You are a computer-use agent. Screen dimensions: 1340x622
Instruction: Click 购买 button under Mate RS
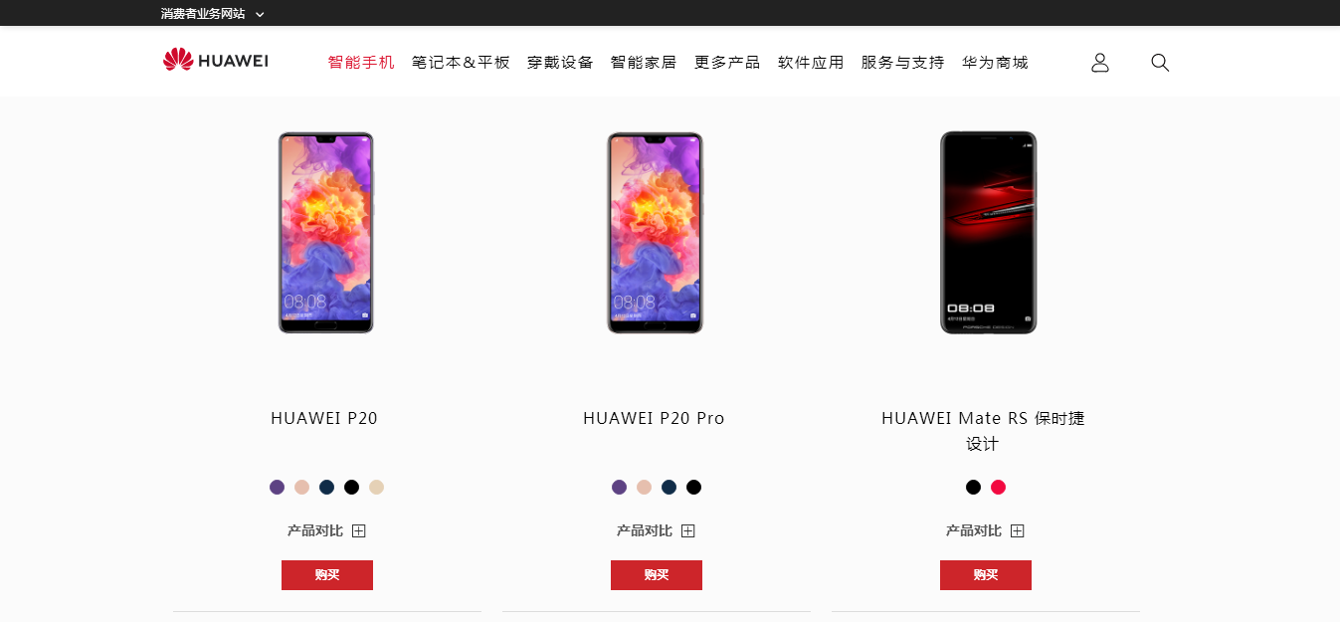(x=986, y=575)
